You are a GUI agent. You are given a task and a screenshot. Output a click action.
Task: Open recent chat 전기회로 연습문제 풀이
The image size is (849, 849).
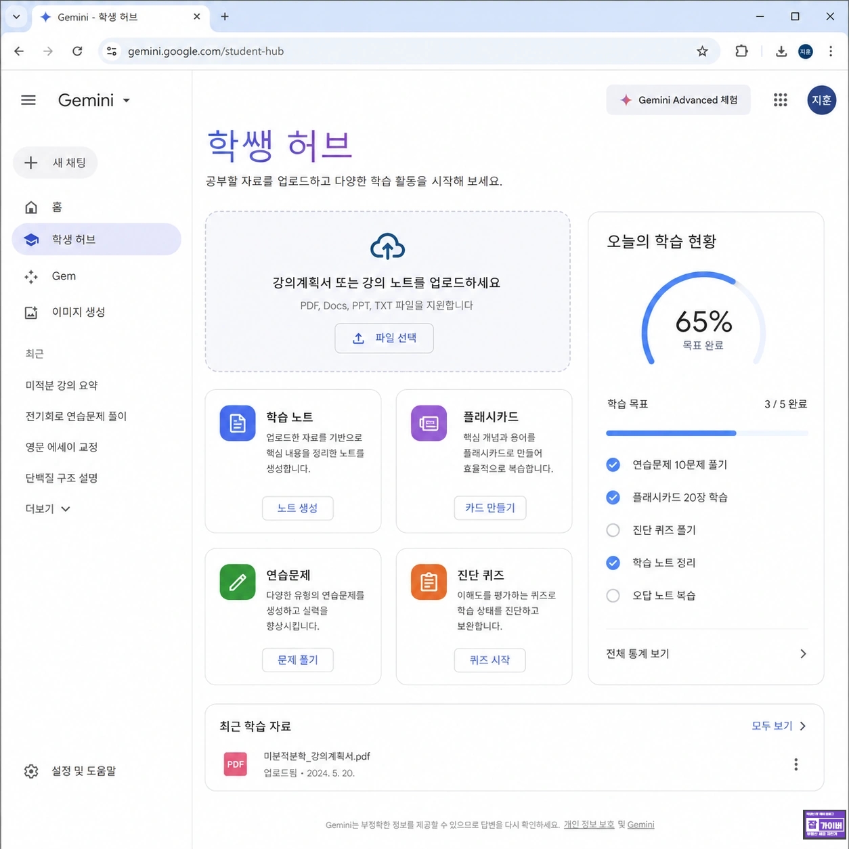point(76,416)
